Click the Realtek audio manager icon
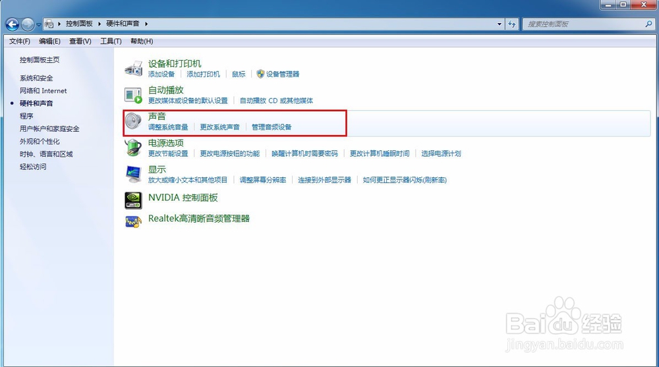This screenshot has width=659, height=367. pyautogui.click(x=134, y=221)
